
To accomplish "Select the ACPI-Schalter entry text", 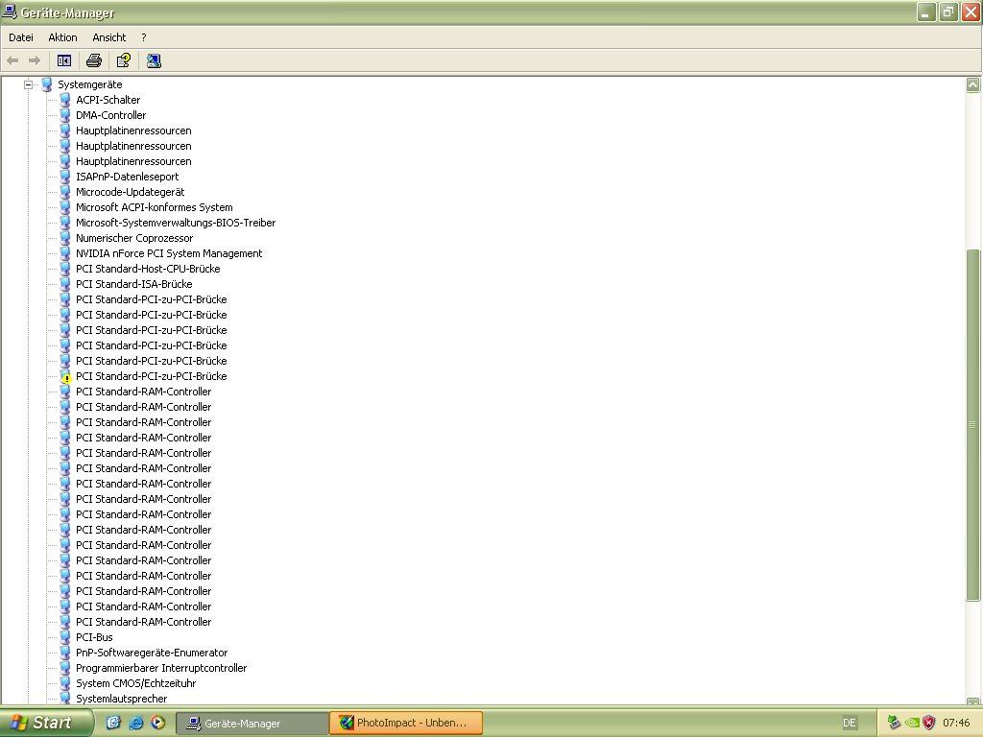I will [108, 100].
